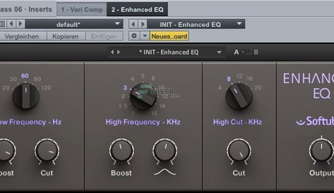Set High Frequency to 4 KHz
This screenshot has width=334, height=193.
tap(132, 79)
